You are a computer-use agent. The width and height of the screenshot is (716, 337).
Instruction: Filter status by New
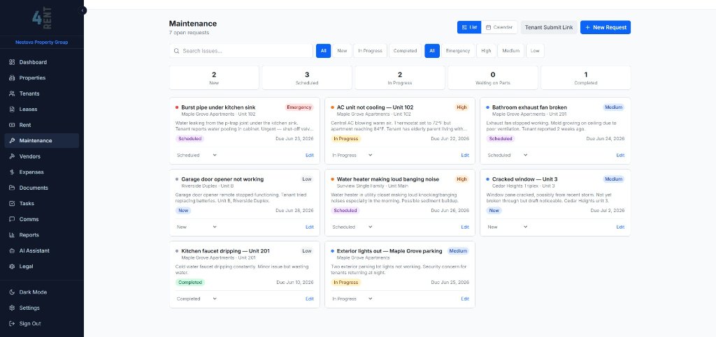point(342,51)
